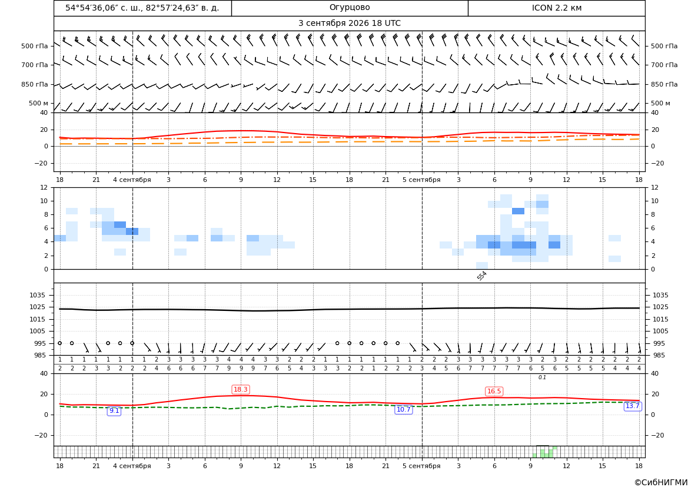Viewport: 688px width, 487px height.
Task: Click the Огурцово station title cell
Action: coord(350,8)
